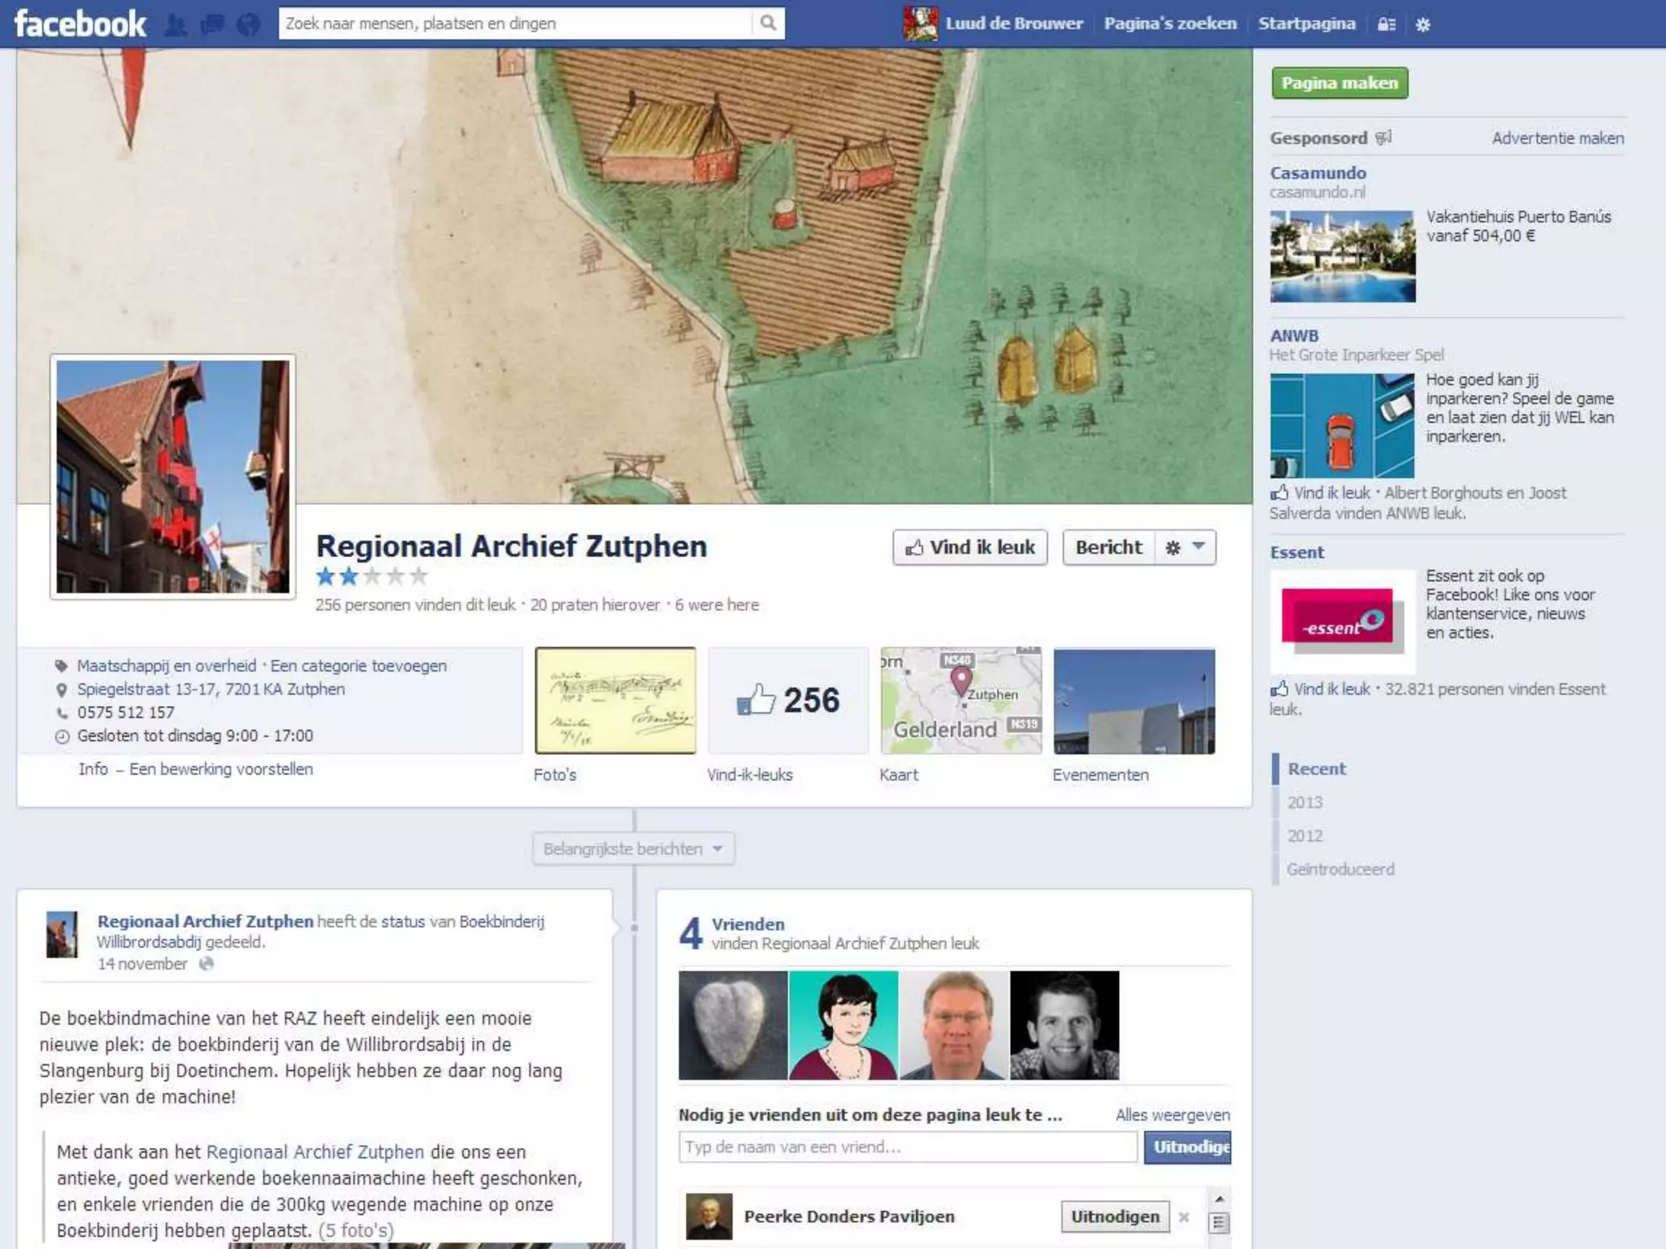The width and height of the screenshot is (1666, 1249).
Task: Click the search magnifier icon
Action: point(767,24)
